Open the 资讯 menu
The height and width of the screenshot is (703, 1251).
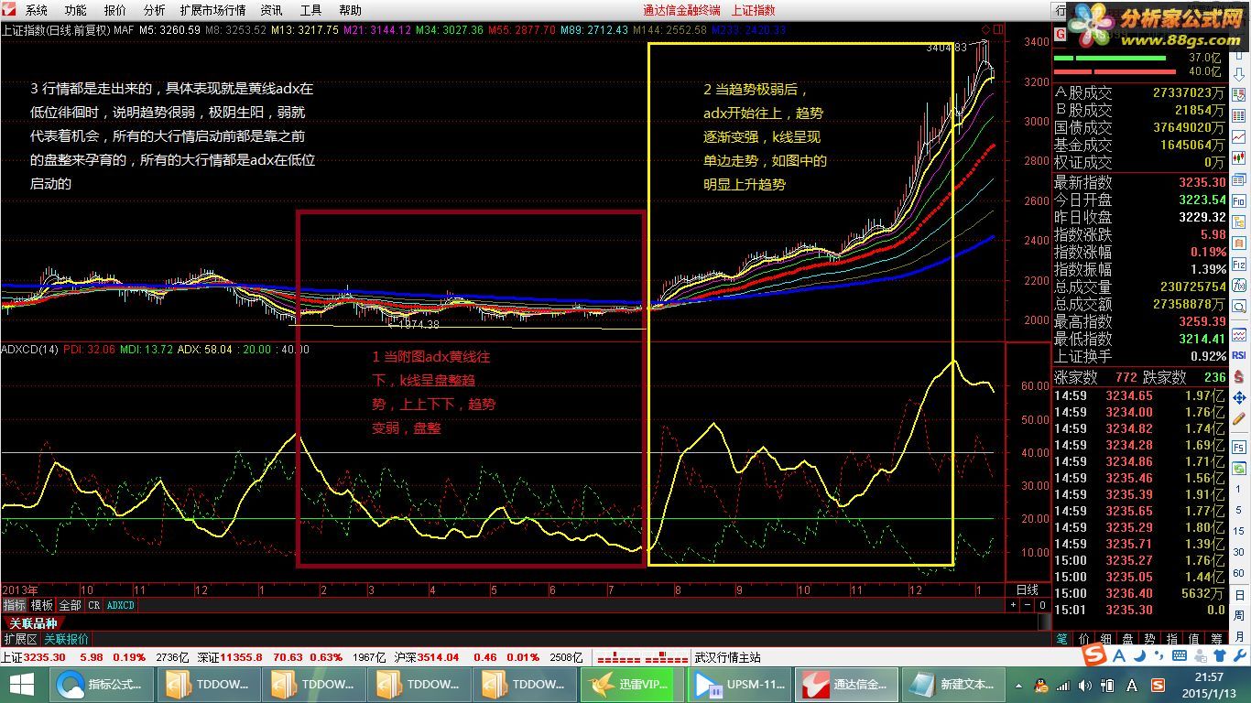click(271, 10)
